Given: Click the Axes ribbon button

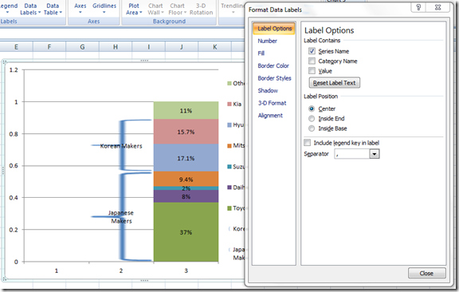Looking at the screenshot, I should pyautogui.click(x=80, y=9).
